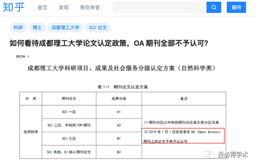Click the B2 grade cell
Screen dimensions: 256x166
119,152
